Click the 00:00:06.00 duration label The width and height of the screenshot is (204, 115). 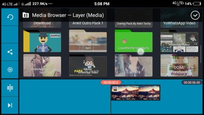coord(192,82)
